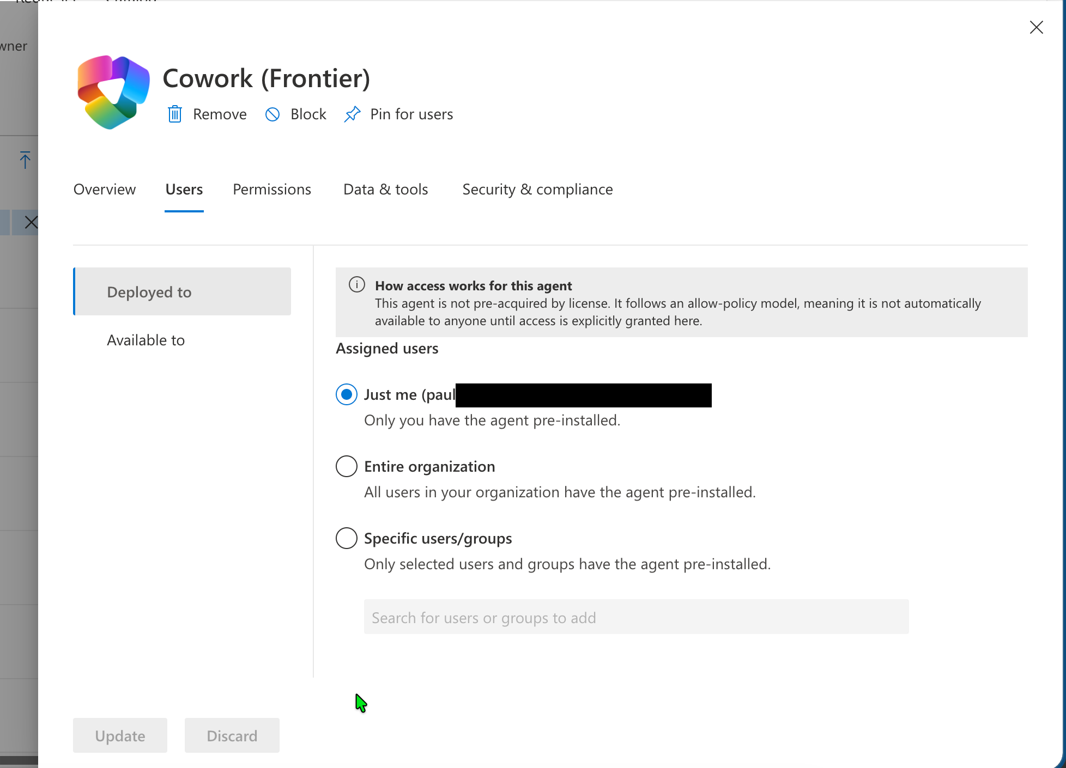Open the Available to section
This screenshot has height=768, width=1066.
click(x=146, y=340)
